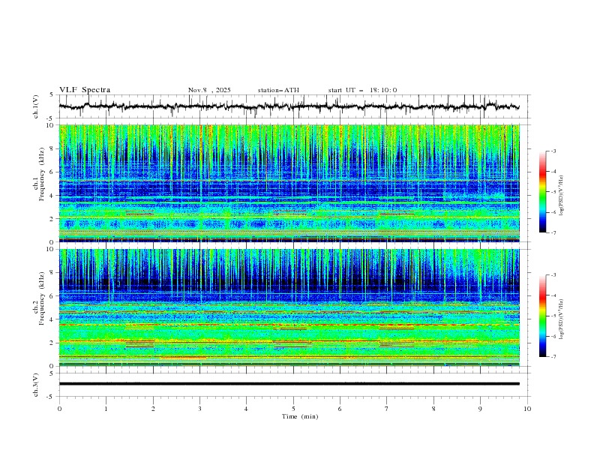Click time axis tick label "5"
This screenshot has width=594, height=459.
pos(293,409)
